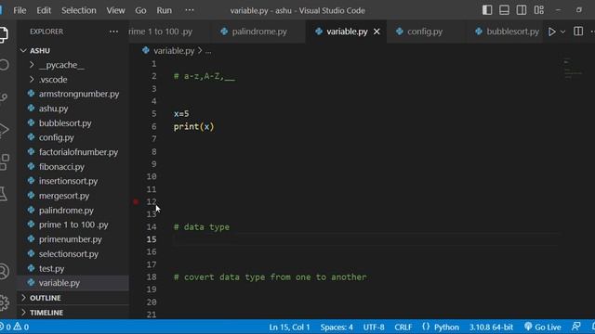Change indentation via Spaces: 4
The height and width of the screenshot is (334, 595).
pos(337,327)
